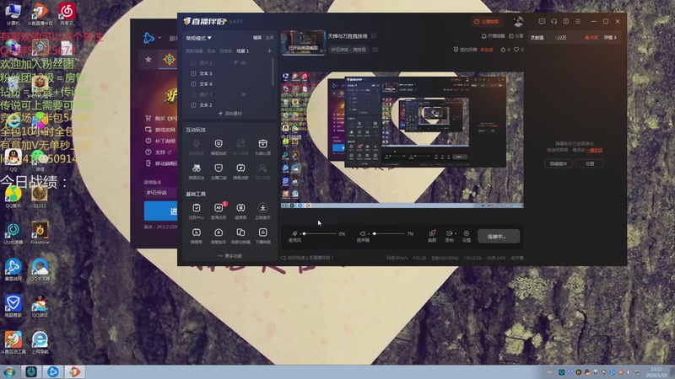Screen dimensions: 675x379
Task: Click the microphone icon to mute
Action: tap(294, 233)
